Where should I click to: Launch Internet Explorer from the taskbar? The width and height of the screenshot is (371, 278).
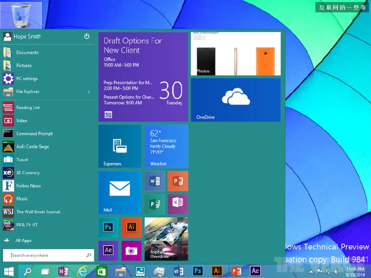pyautogui.click(x=82, y=271)
